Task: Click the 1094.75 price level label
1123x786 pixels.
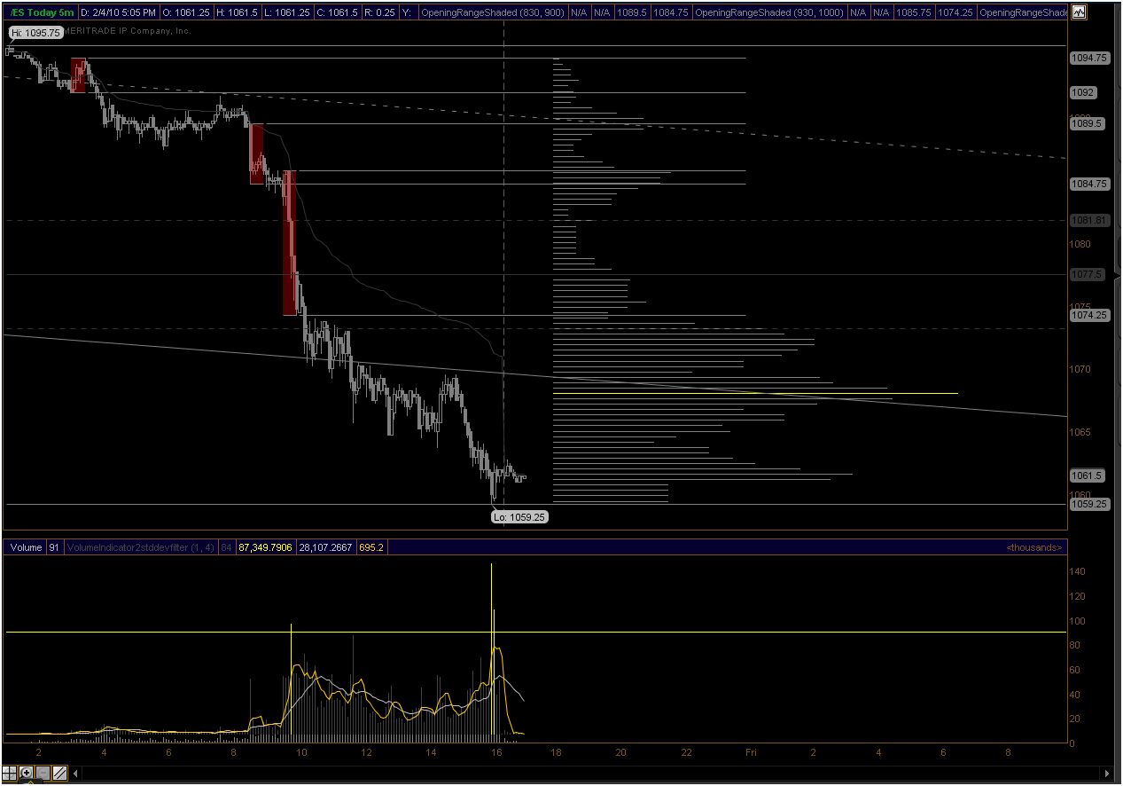Action: coord(1089,58)
